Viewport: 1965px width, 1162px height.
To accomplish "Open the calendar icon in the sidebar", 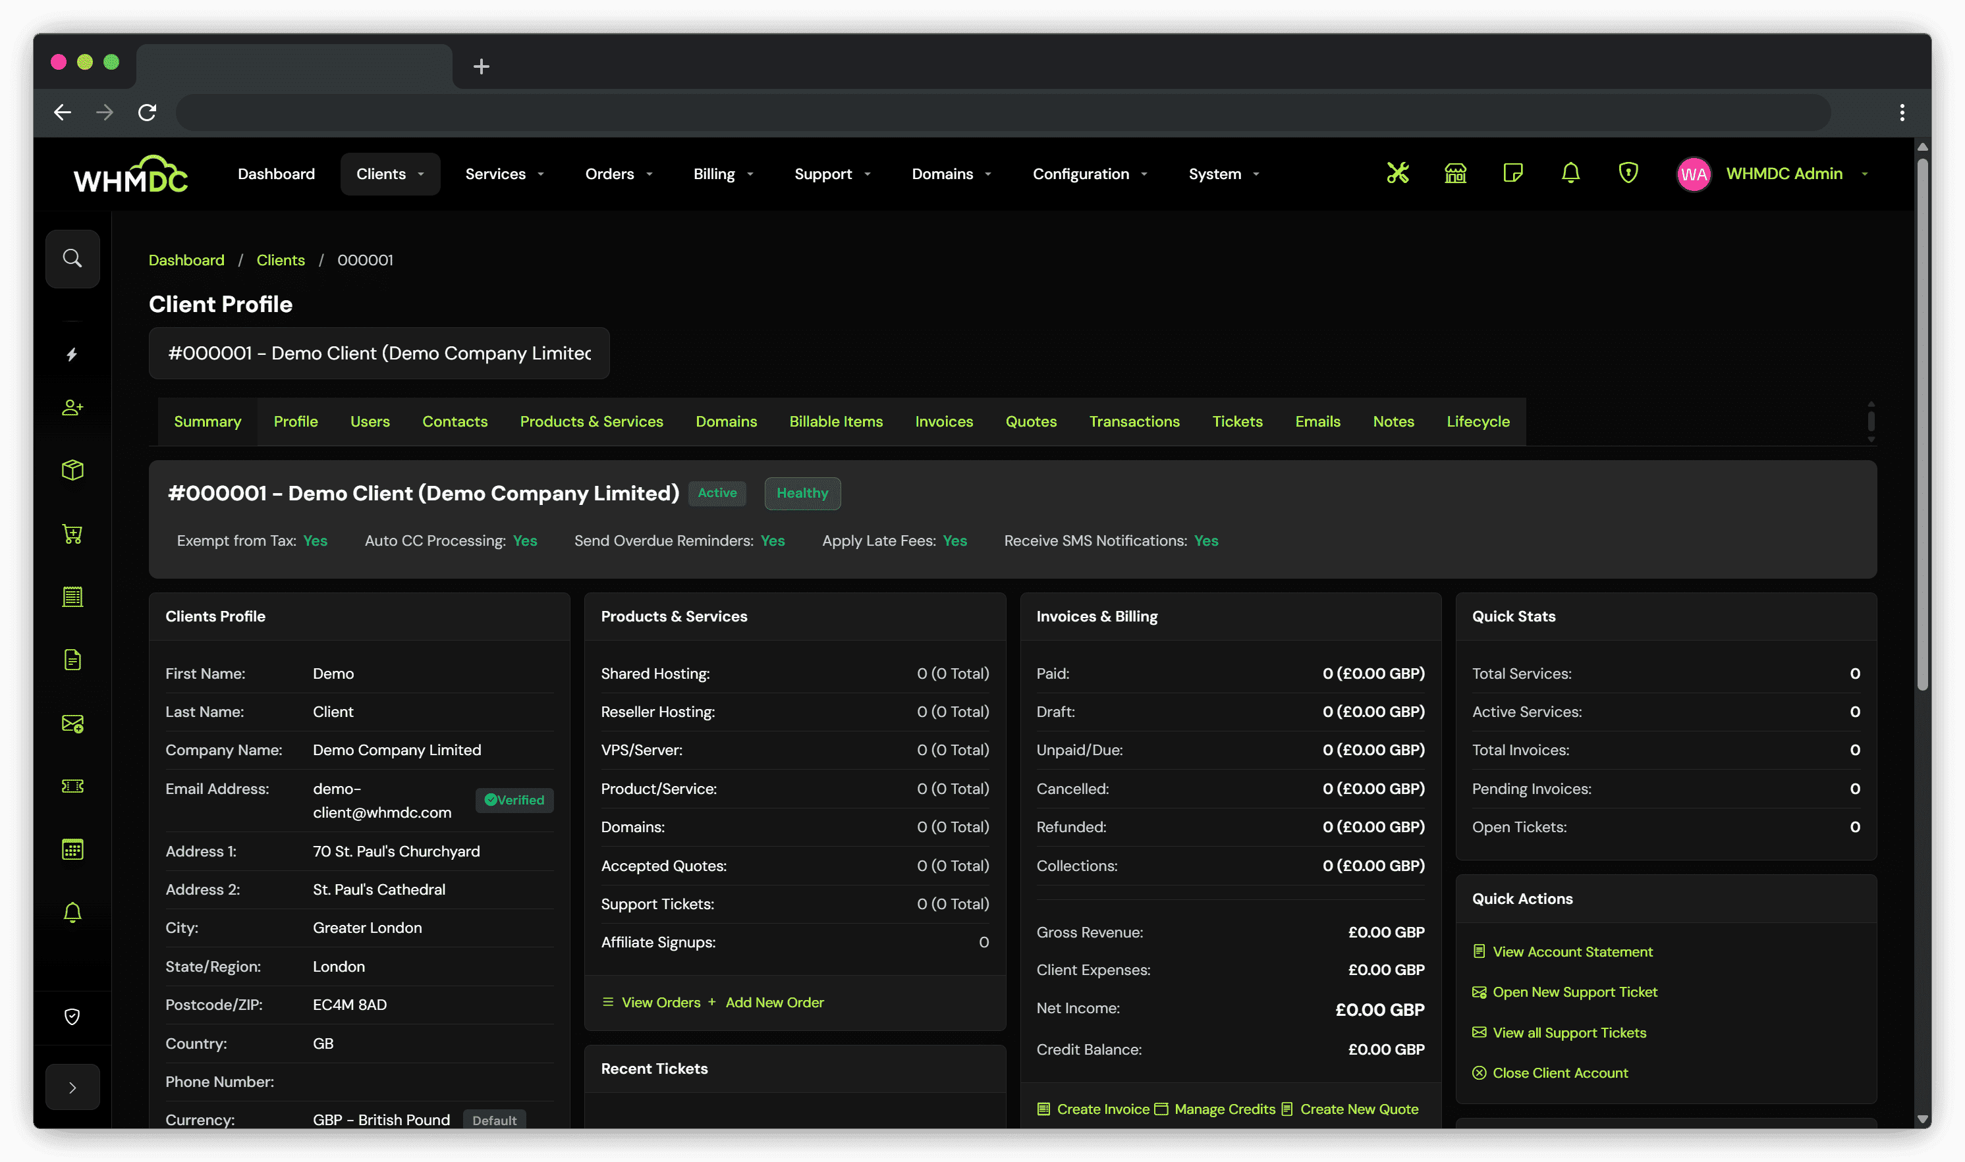I will [72, 849].
